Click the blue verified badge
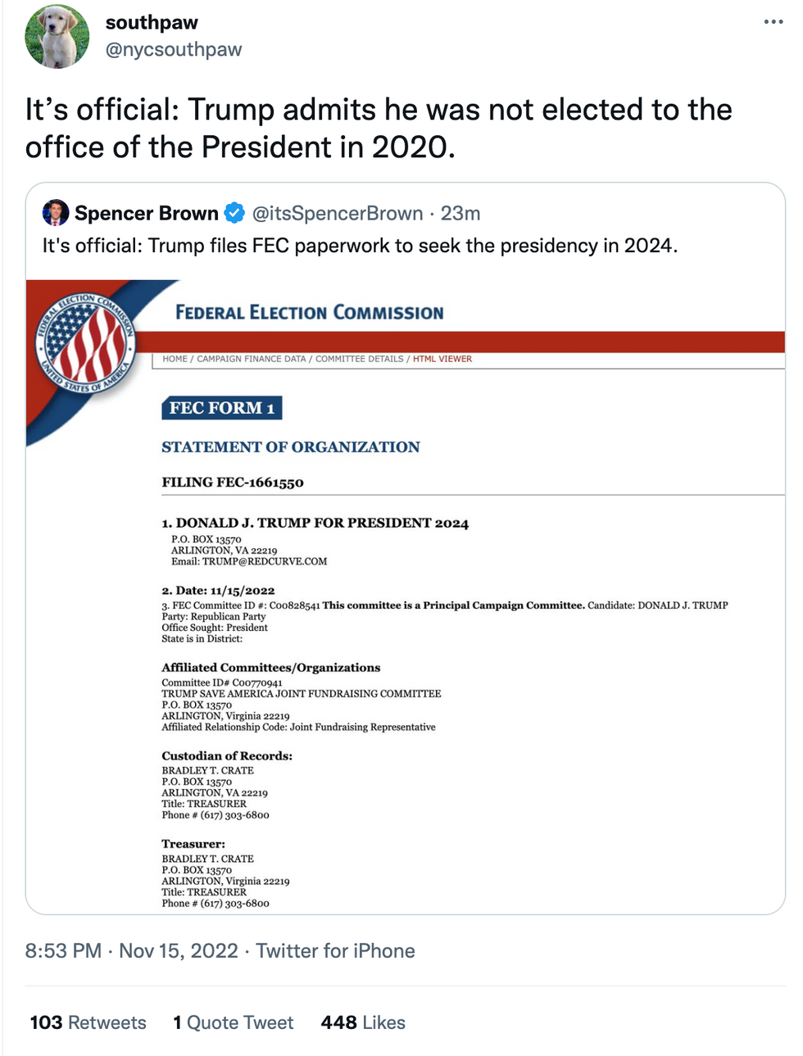This screenshot has height=1056, width=803. 234,213
